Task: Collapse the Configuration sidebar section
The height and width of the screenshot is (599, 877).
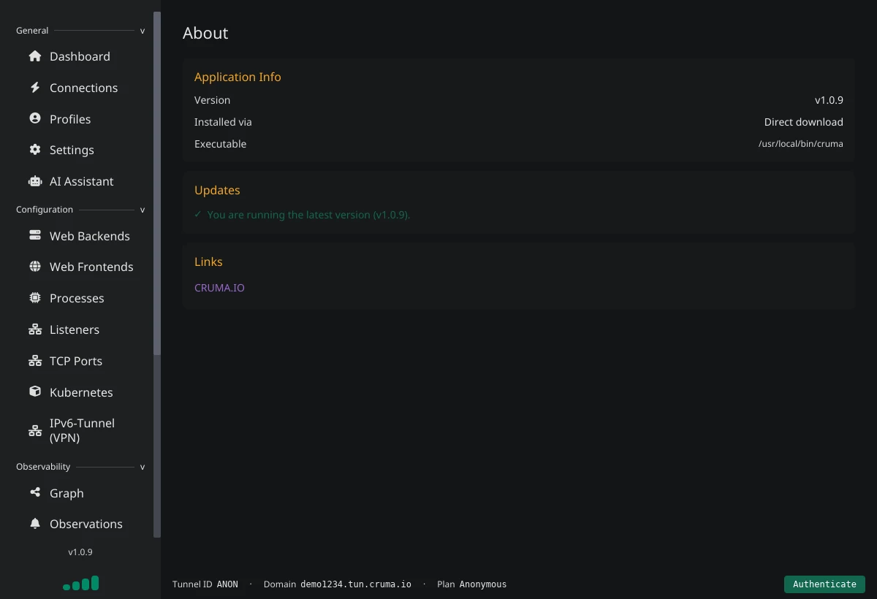Action: (x=143, y=210)
